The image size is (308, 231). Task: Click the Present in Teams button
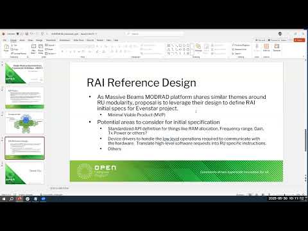[278, 40]
